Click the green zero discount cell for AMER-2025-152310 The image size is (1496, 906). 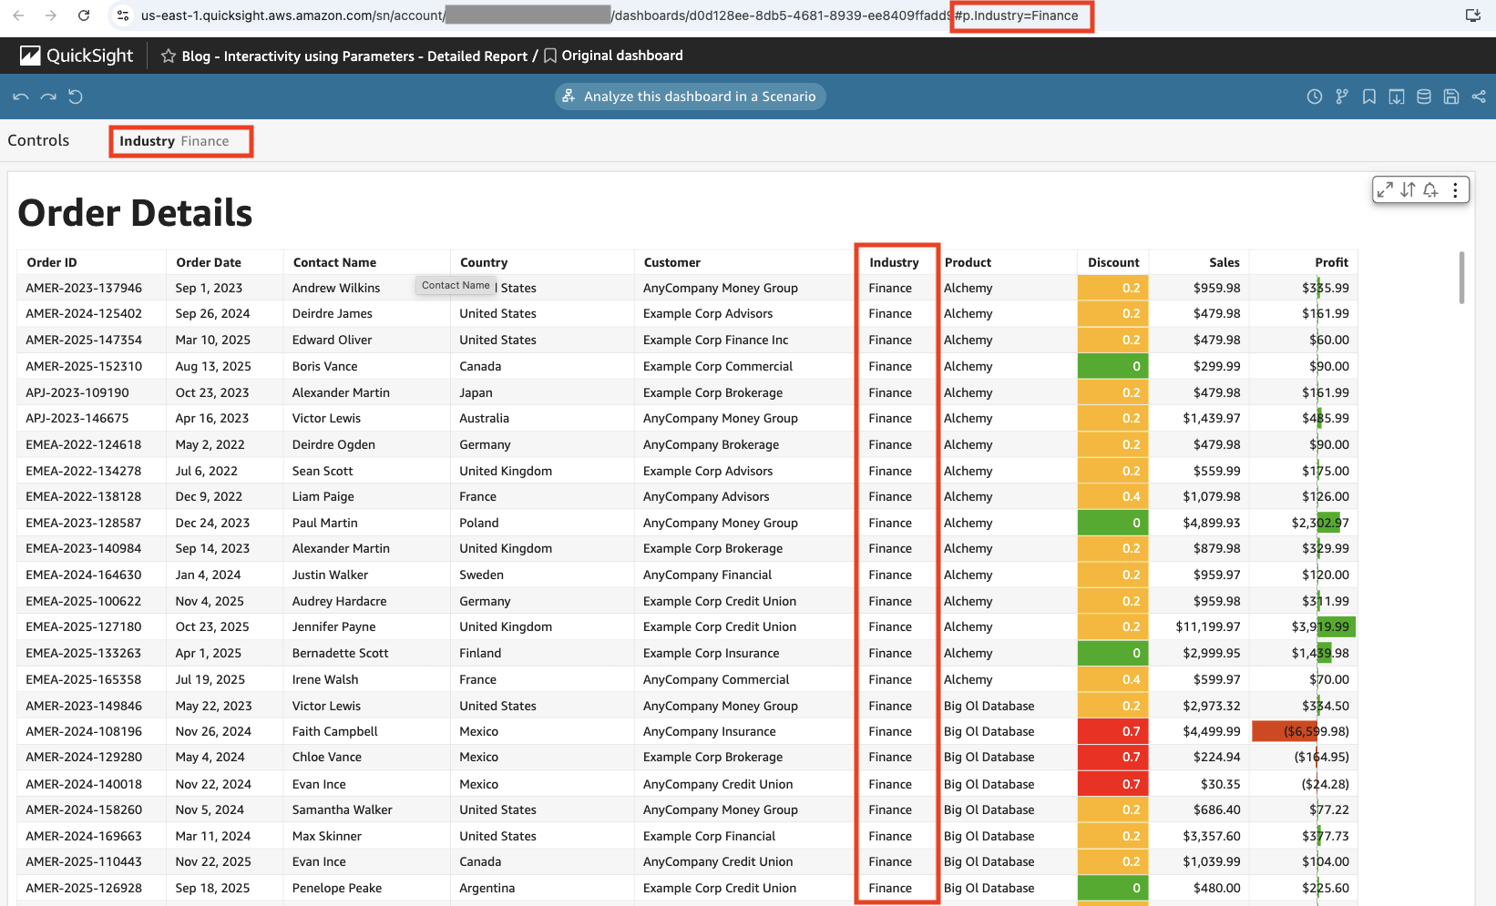pos(1112,366)
